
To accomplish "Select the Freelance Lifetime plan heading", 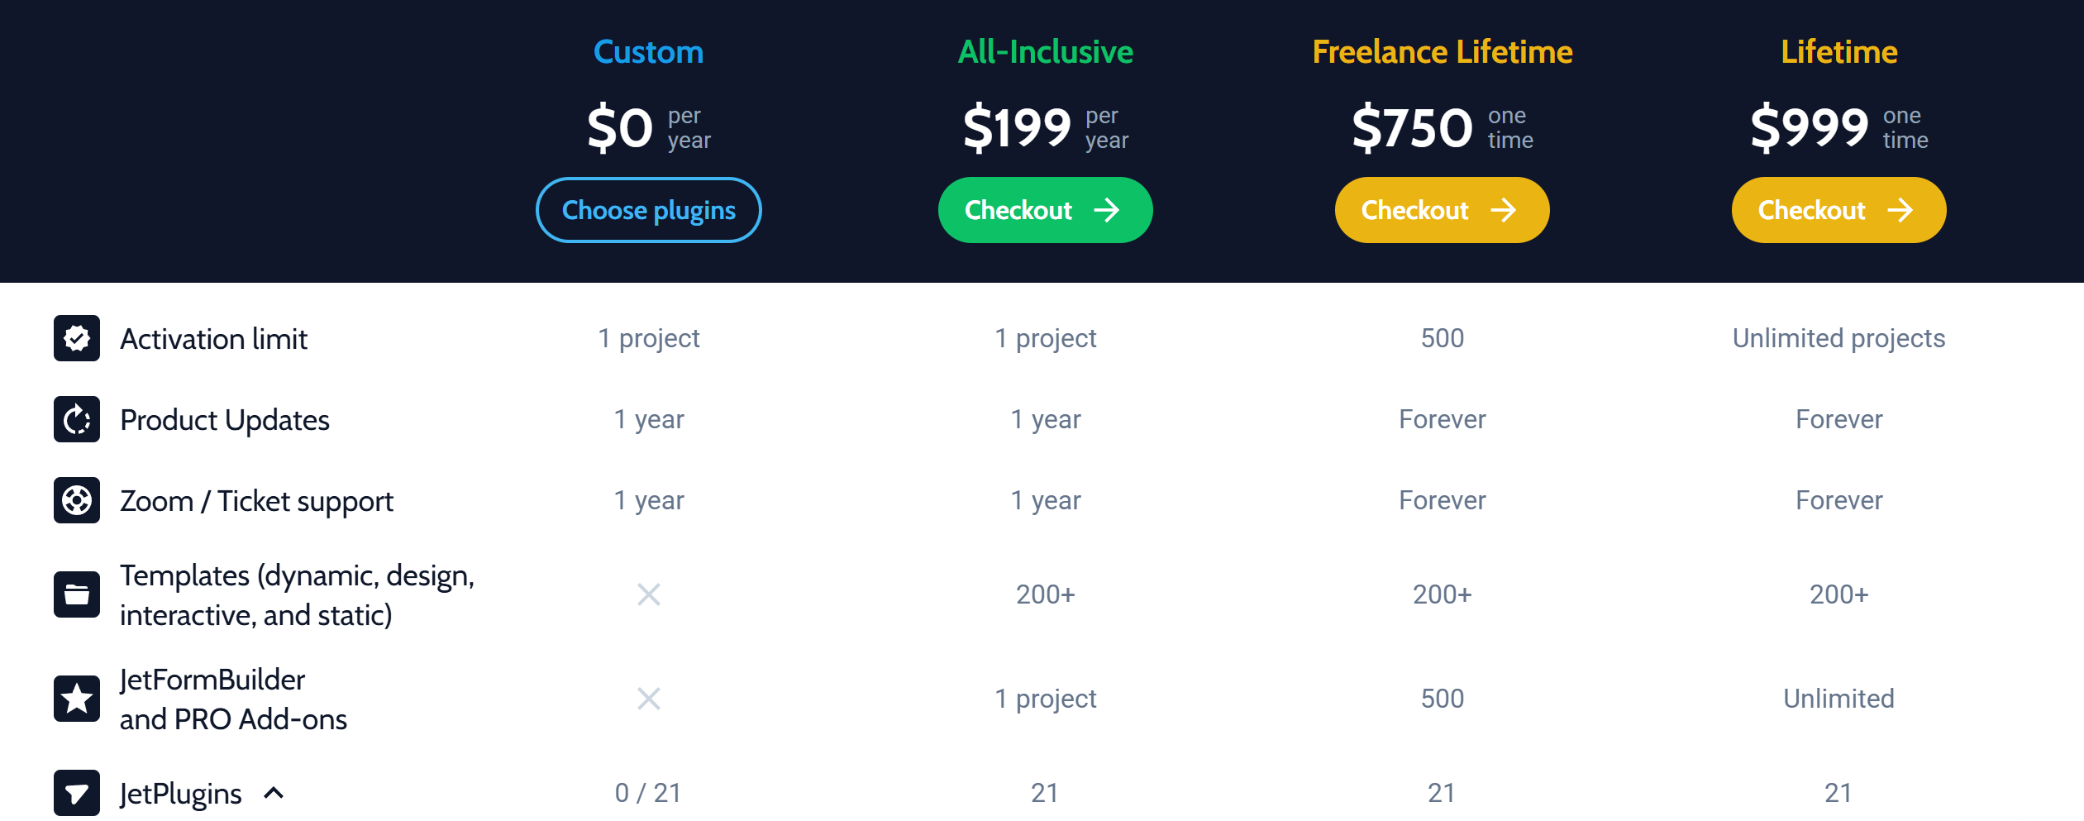I will point(1443,52).
